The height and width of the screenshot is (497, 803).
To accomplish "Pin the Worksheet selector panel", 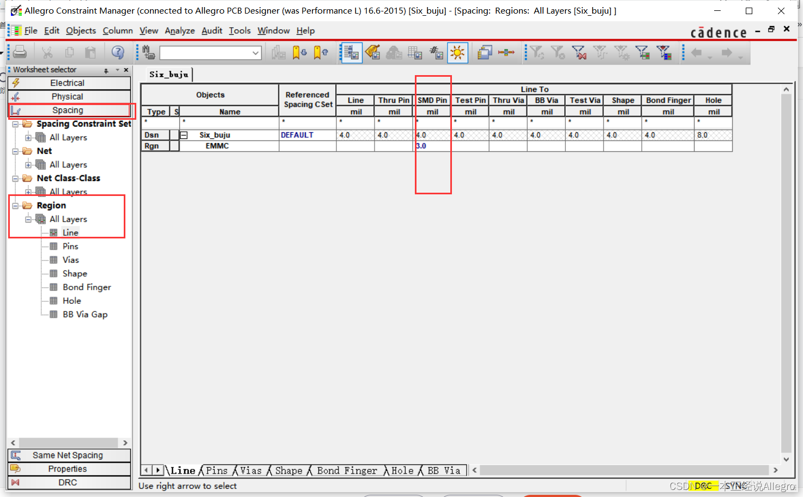I will tap(106, 70).
